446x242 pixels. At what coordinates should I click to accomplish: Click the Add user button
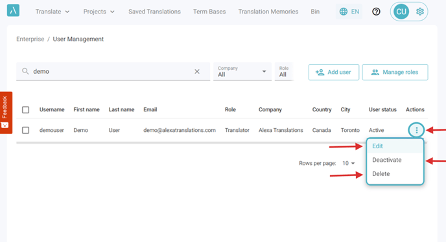pos(334,72)
